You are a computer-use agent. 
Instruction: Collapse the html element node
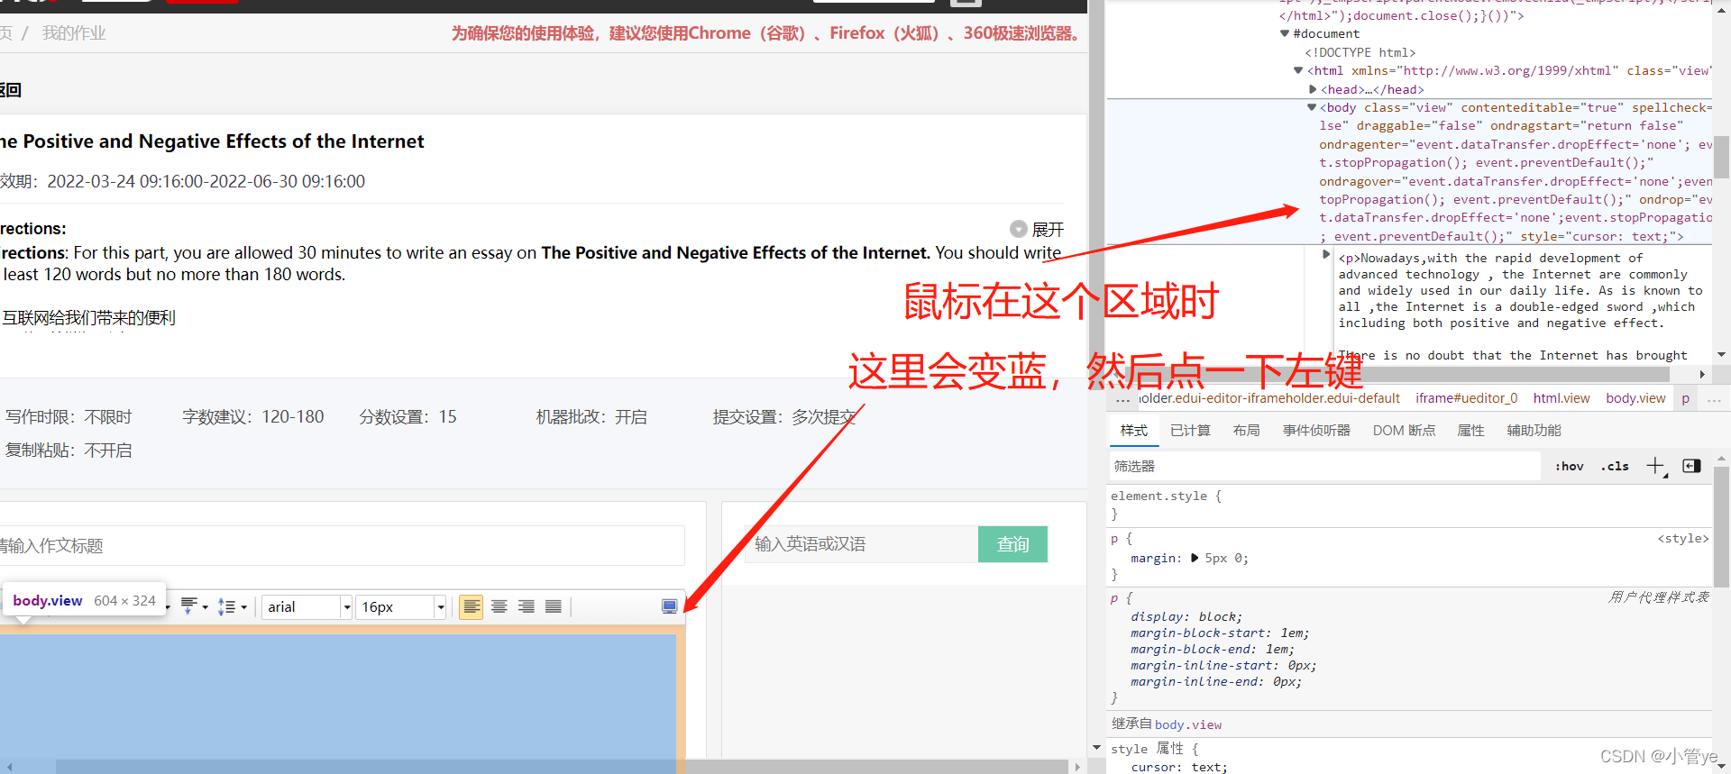point(1298,70)
